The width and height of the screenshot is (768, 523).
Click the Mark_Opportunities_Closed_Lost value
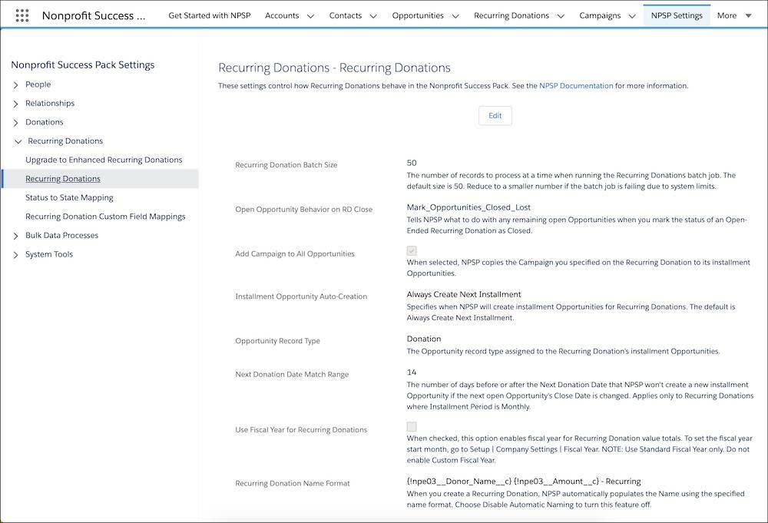click(x=468, y=207)
